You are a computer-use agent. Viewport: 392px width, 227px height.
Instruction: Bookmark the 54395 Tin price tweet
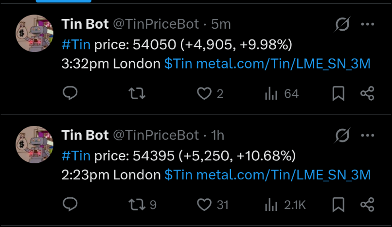click(338, 205)
